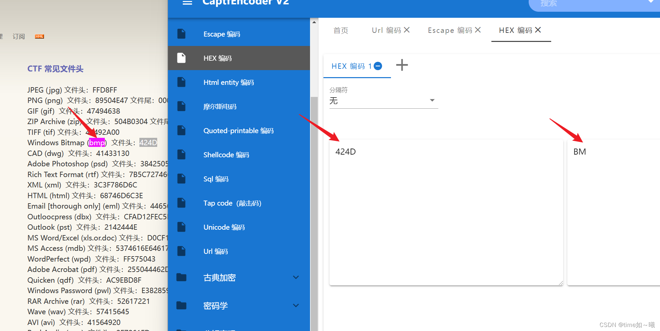Click the XML feed icon next to 订阅
660x331 pixels.
pos(39,36)
